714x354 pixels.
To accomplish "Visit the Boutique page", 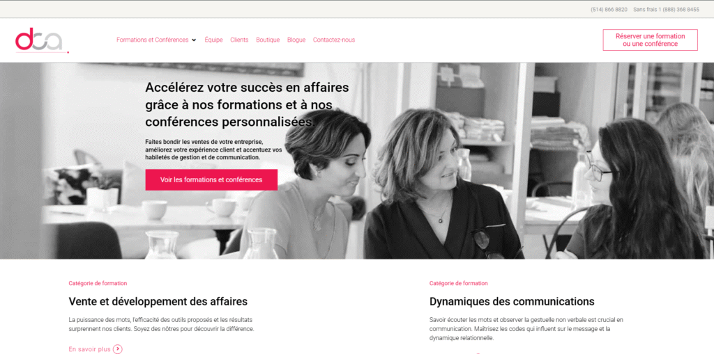I will coord(268,40).
